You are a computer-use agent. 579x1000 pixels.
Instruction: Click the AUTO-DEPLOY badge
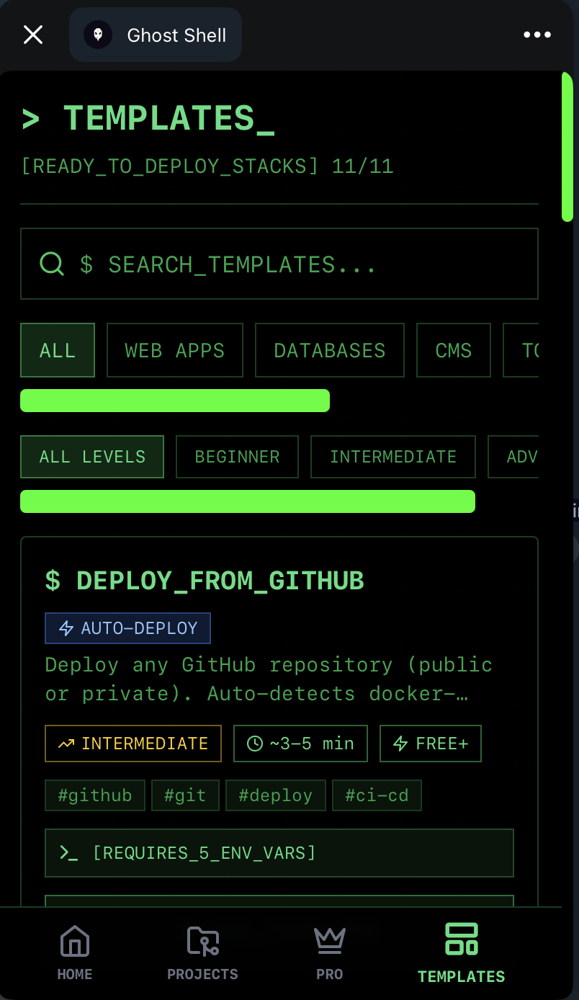pyautogui.click(x=127, y=628)
